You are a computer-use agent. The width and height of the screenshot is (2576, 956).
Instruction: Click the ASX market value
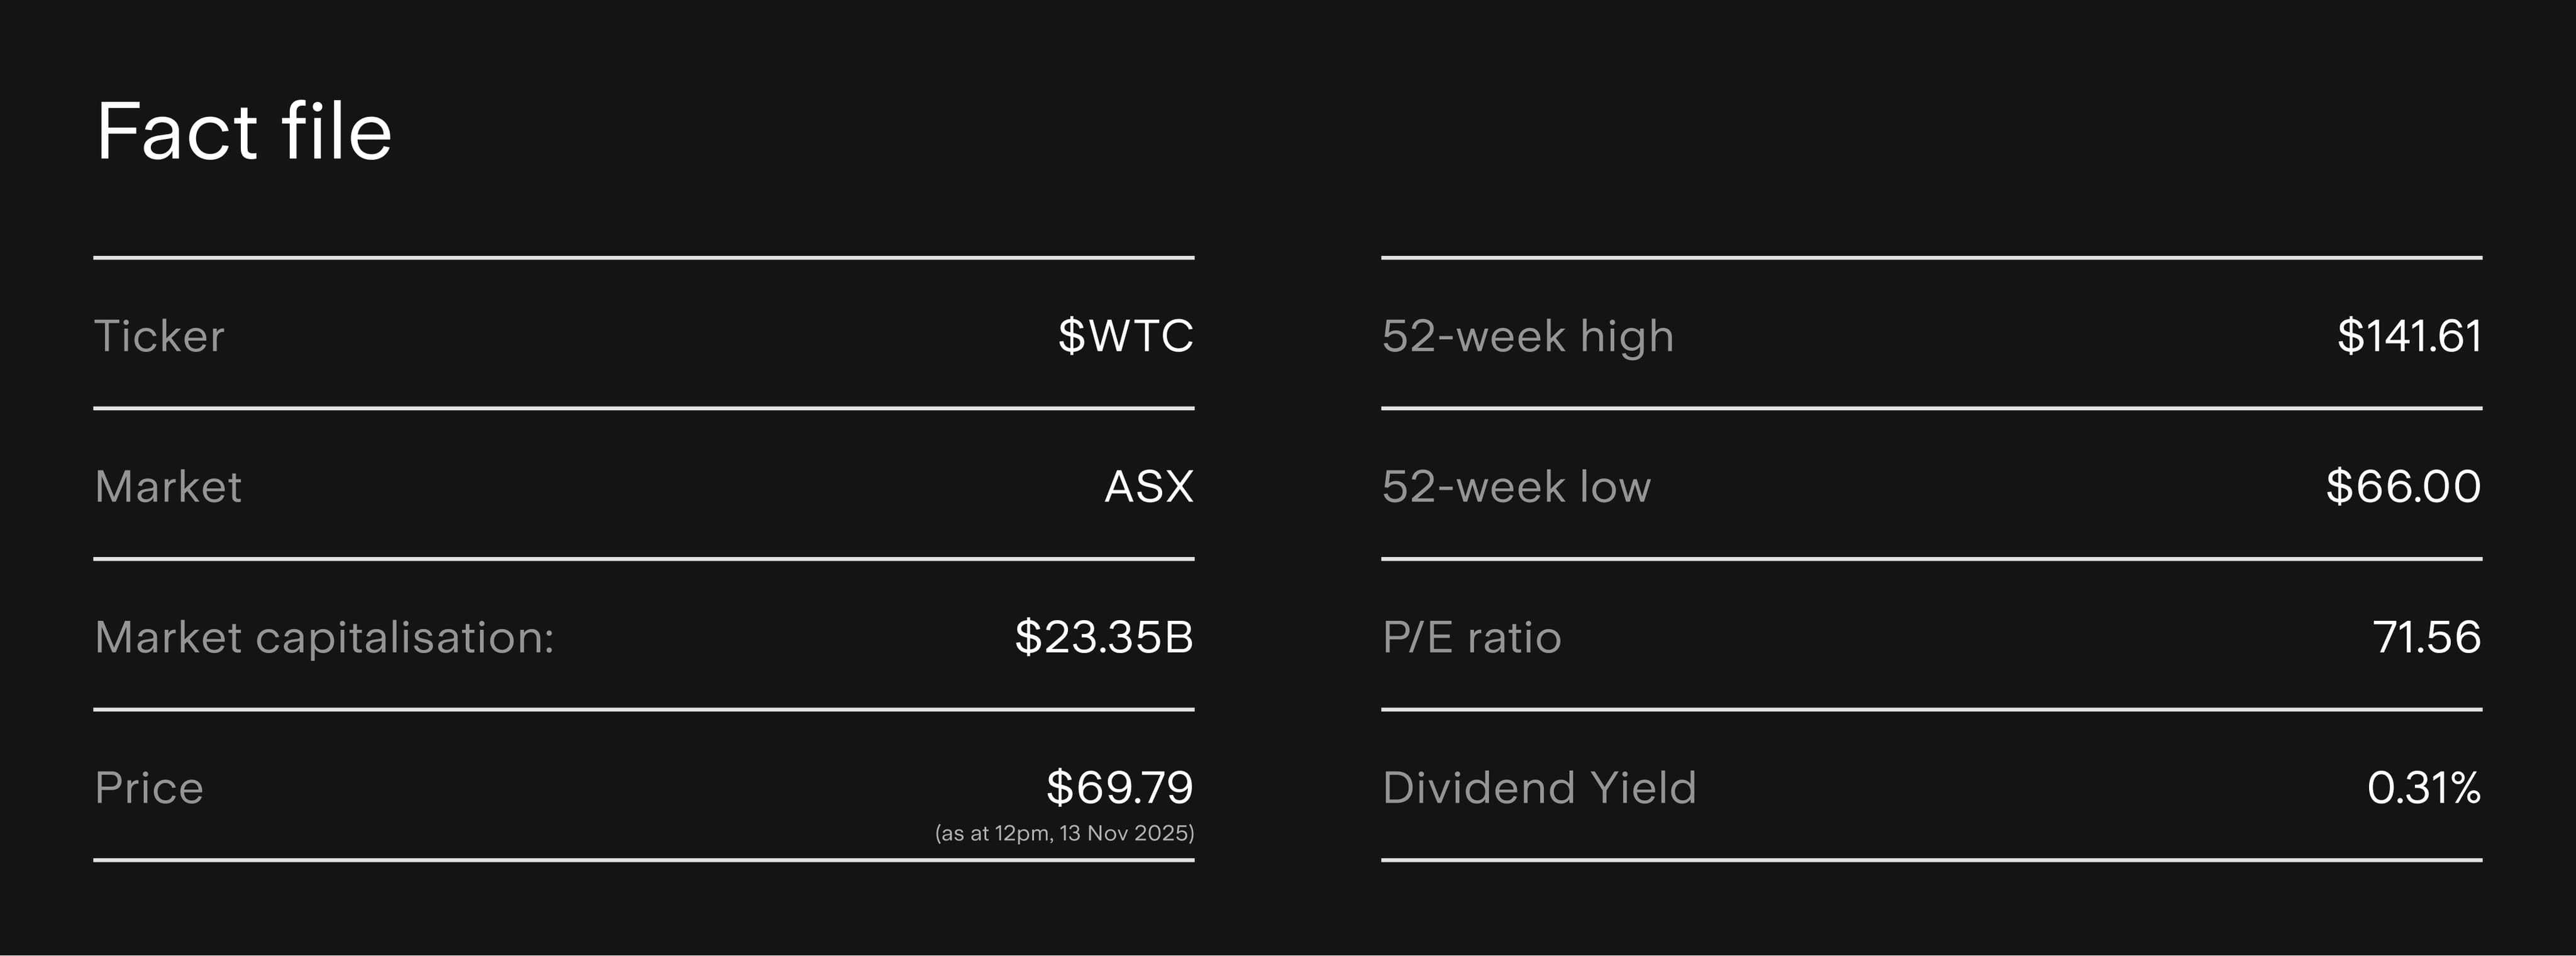pos(1149,487)
